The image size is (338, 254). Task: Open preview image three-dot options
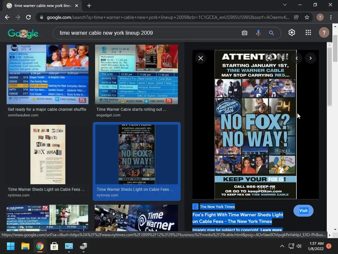(283, 58)
